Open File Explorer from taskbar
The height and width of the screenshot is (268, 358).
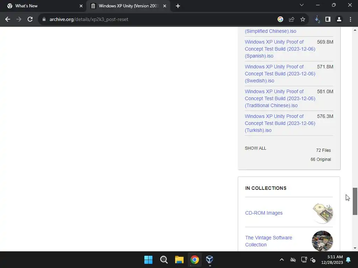point(179,260)
